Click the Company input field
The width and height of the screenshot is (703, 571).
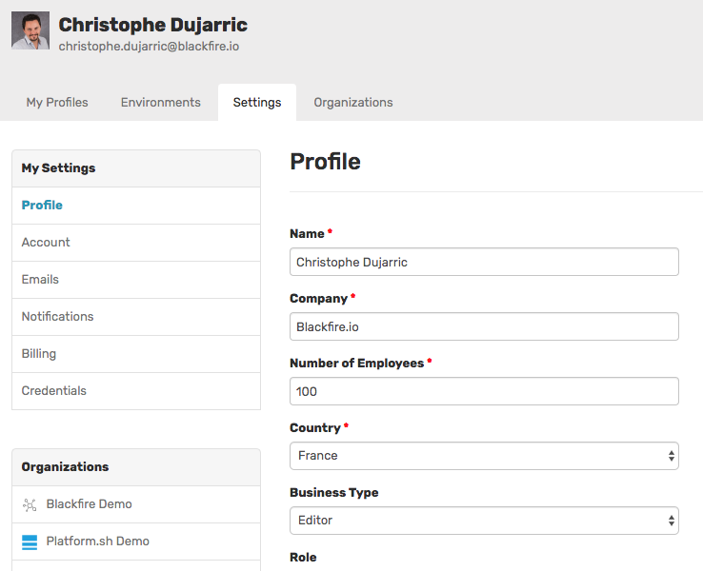pos(484,326)
